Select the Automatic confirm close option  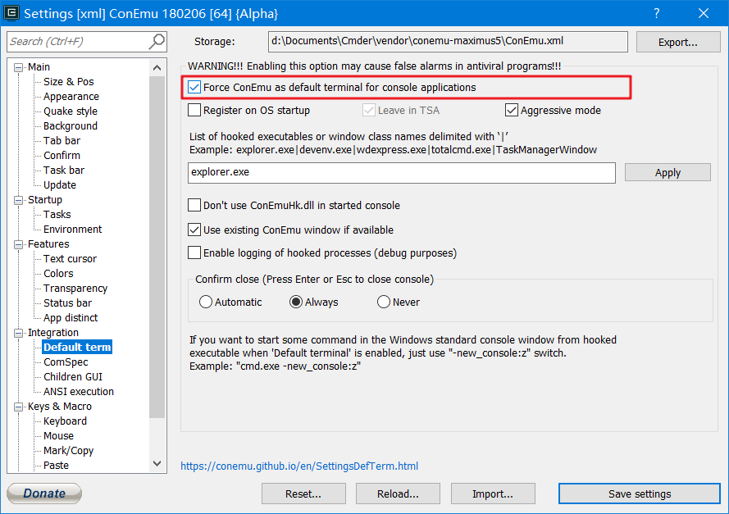tap(205, 302)
